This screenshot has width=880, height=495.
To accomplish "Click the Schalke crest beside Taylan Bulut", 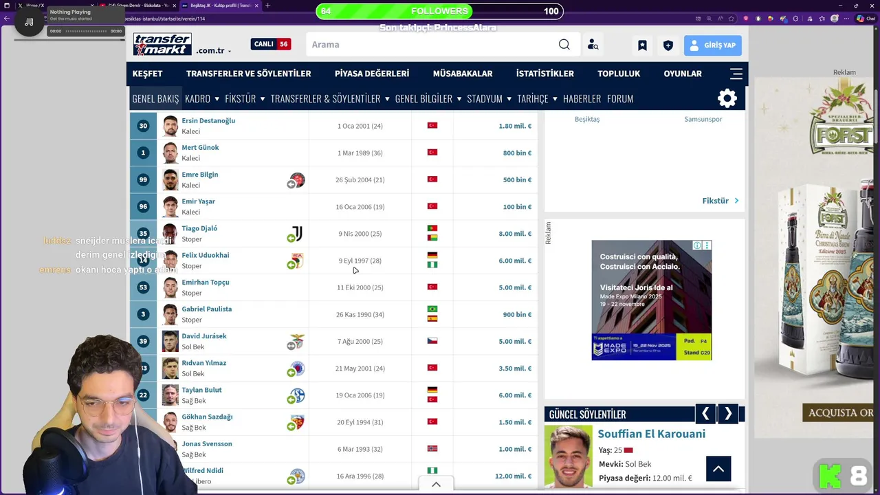I will point(297,395).
